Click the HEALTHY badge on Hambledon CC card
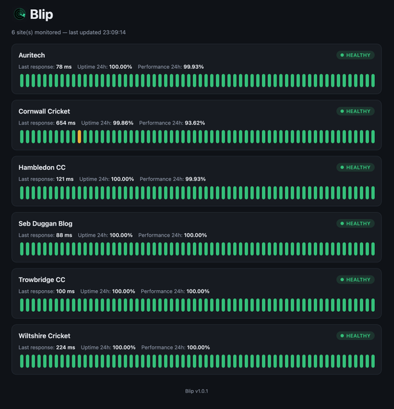 click(x=355, y=167)
